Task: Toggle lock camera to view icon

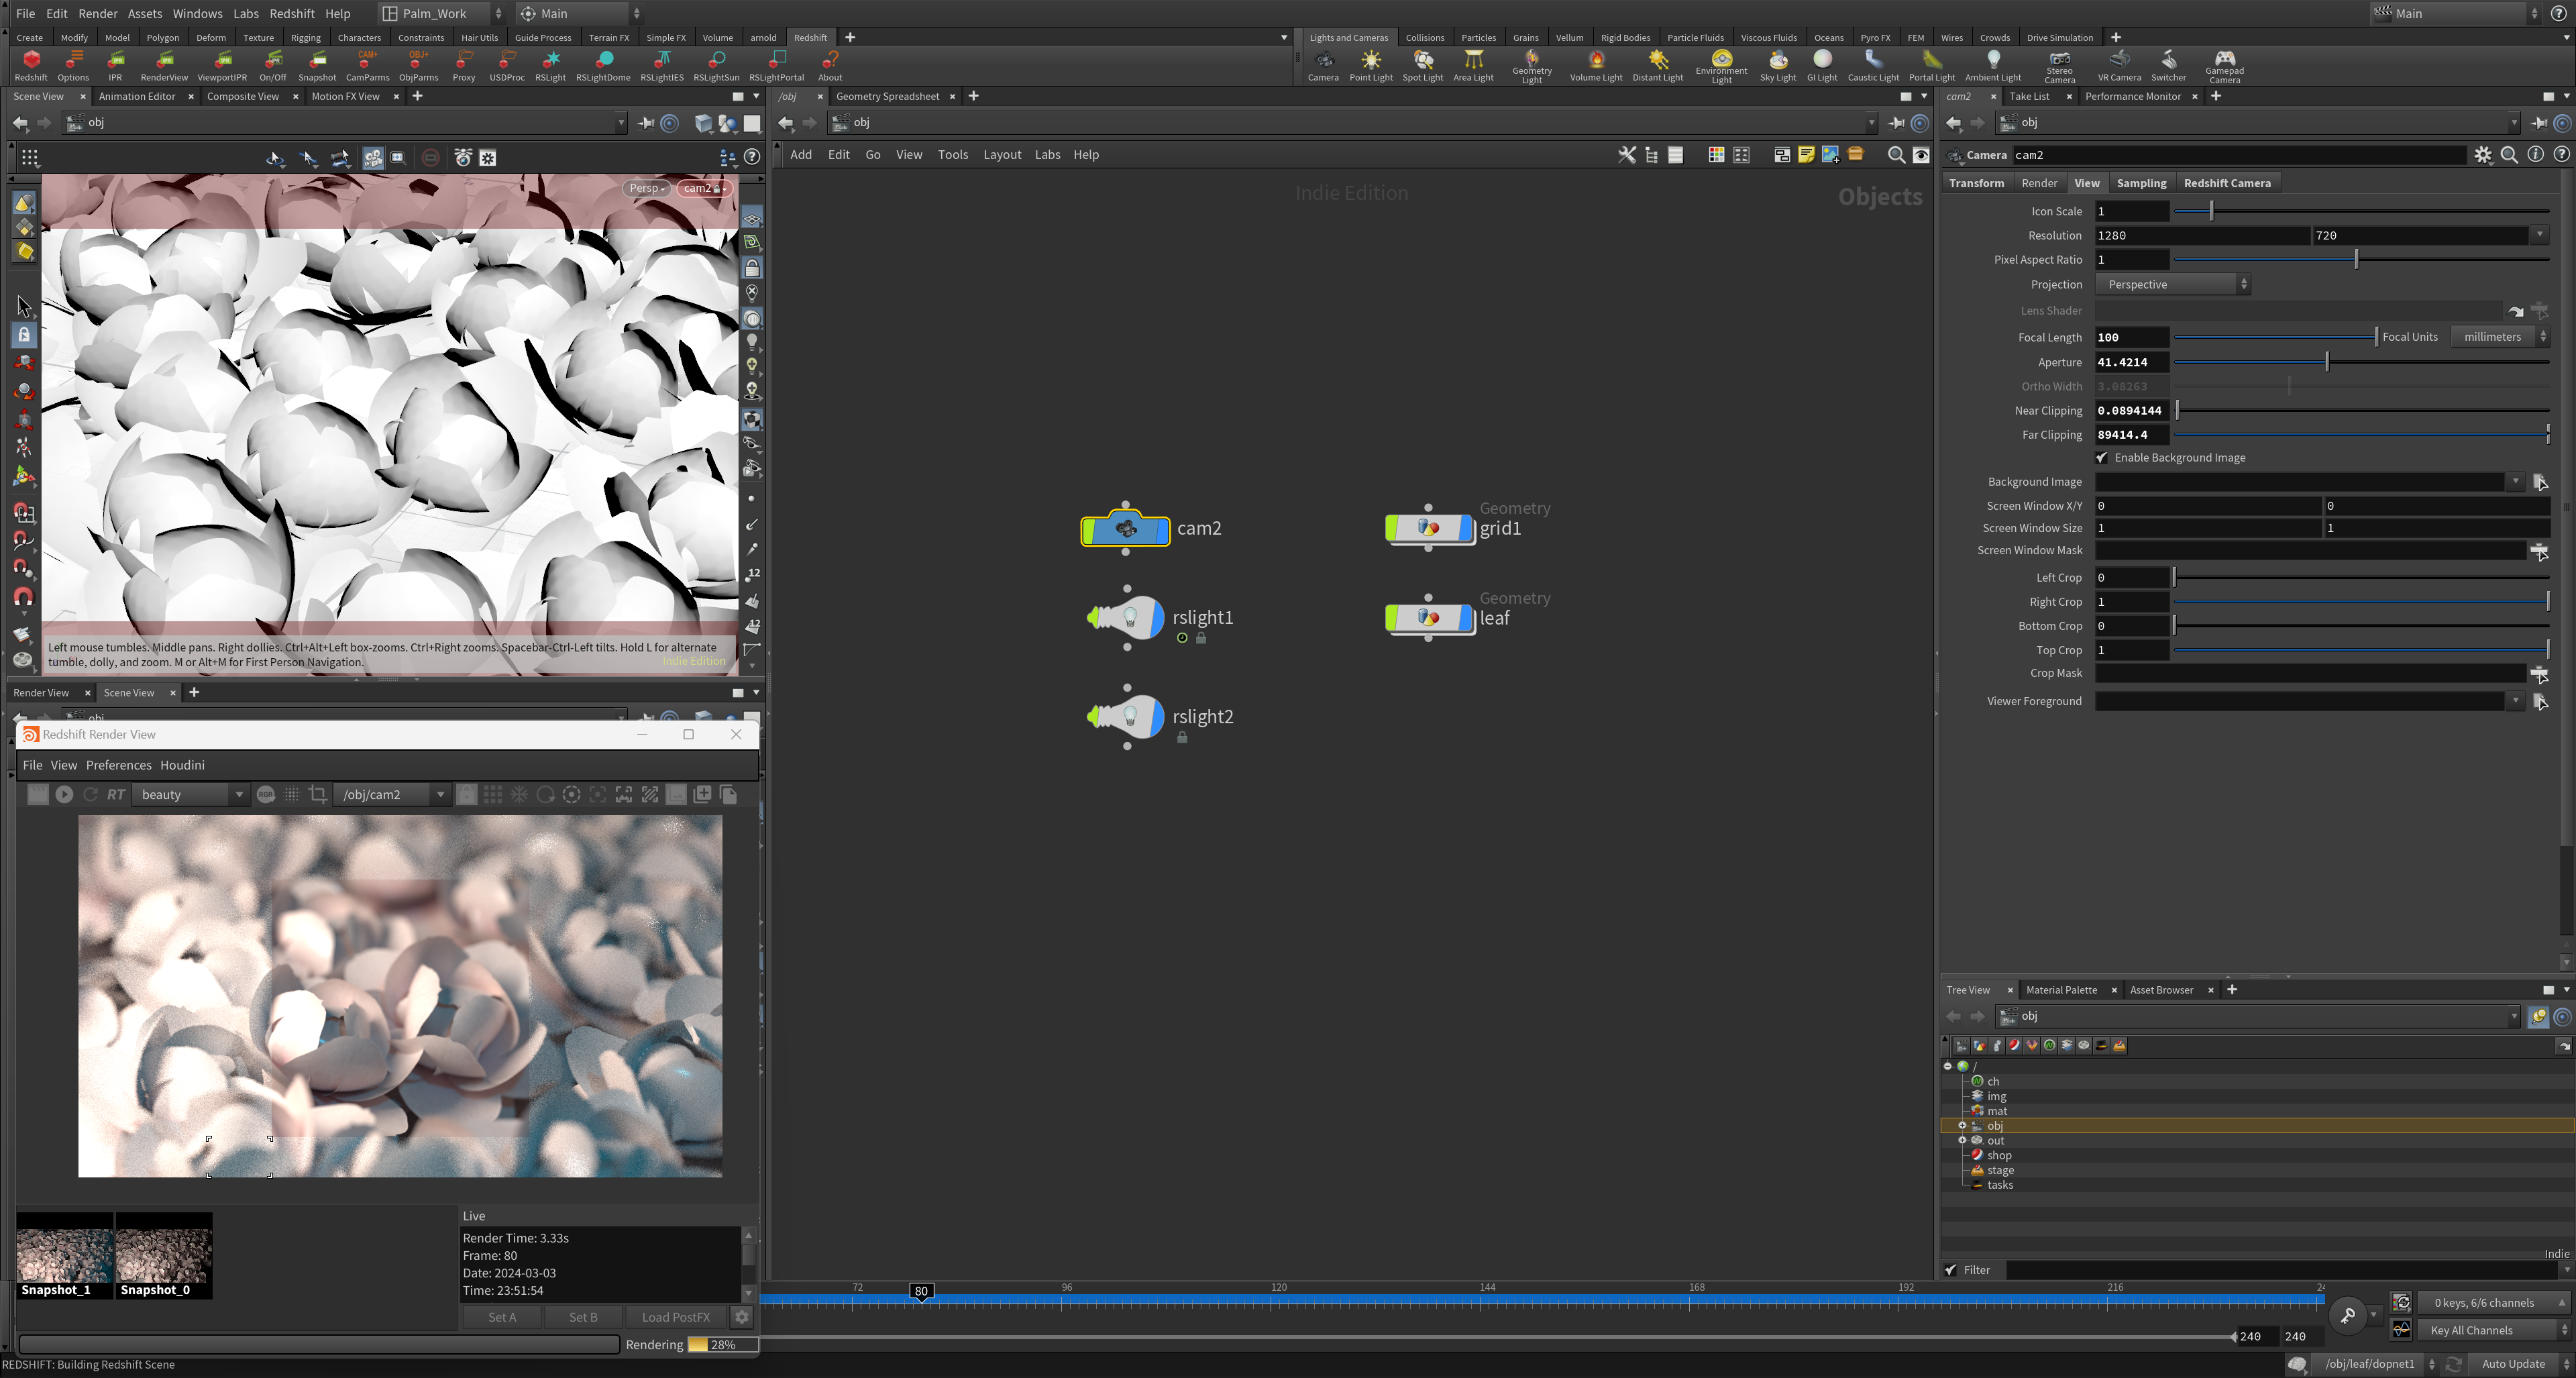Action: tap(752, 267)
